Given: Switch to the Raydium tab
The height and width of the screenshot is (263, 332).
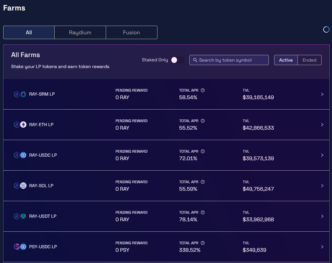Looking at the screenshot, I should coord(80,32).
